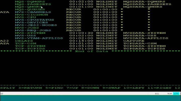The height and width of the screenshot is (101, 181).
Task: Select the MVS-CHANNELS entry
Action: pos(33,12)
